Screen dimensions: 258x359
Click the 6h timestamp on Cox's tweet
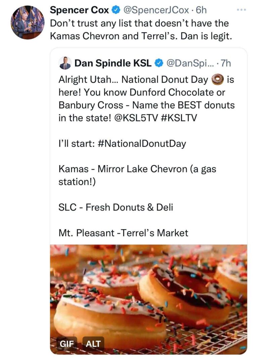pos(201,10)
